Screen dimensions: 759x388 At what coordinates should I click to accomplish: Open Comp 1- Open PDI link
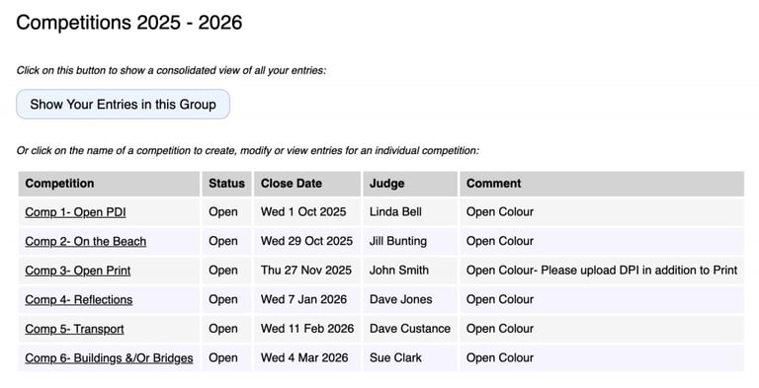(x=75, y=212)
